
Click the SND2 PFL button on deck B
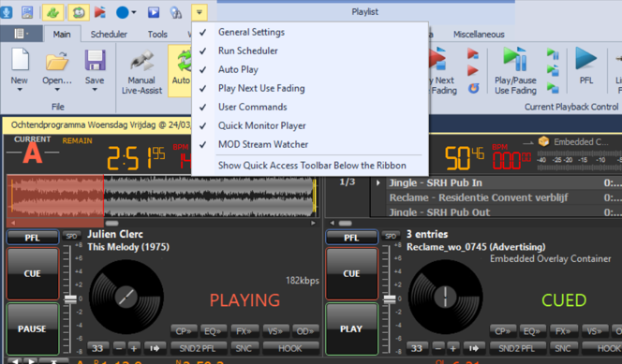click(x=517, y=348)
